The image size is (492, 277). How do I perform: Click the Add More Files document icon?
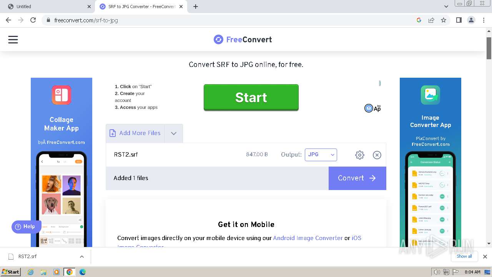click(x=113, y=133)
